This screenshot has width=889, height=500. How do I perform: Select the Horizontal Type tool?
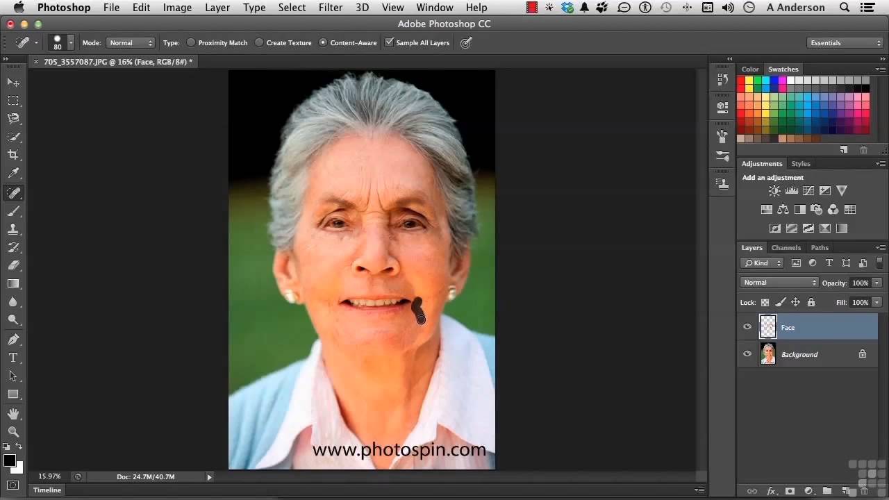click(13, 358)
